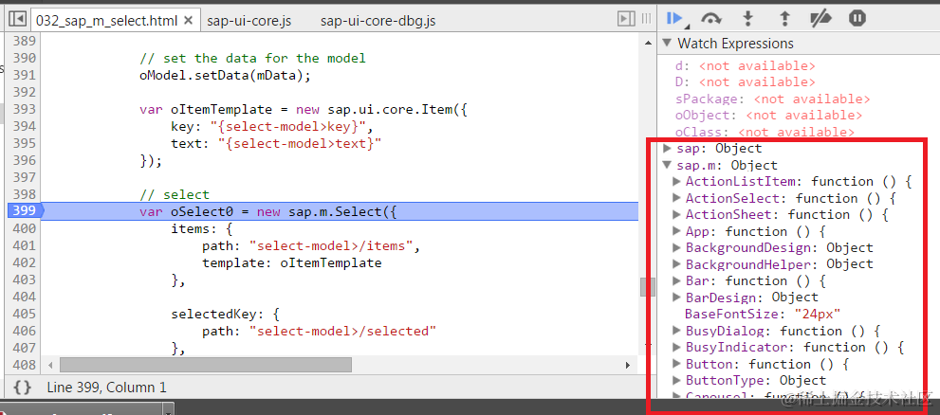Click the editor vertical scroll up arrow
This screenshot has height=415, width=940.
(647, 44)
